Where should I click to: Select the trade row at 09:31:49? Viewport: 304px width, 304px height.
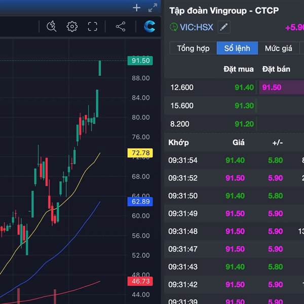[234, 213]
